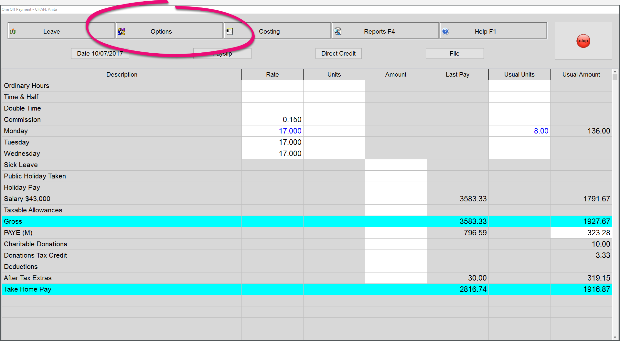Edit the Monday rate field 17.000
The width and height of the screenshot is (620, 341).
coord(272,131)
